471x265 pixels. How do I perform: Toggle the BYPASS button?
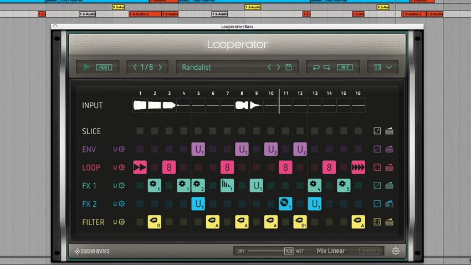click(369, 251)
